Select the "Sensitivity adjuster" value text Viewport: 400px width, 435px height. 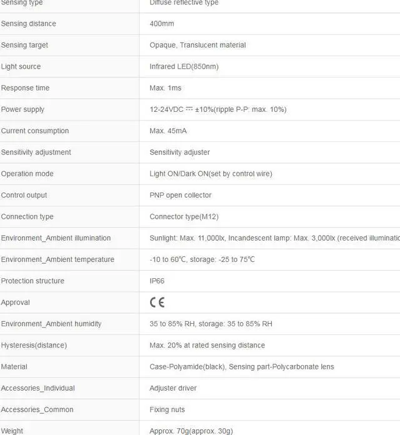pyautogui.click(x=180, y=152)
